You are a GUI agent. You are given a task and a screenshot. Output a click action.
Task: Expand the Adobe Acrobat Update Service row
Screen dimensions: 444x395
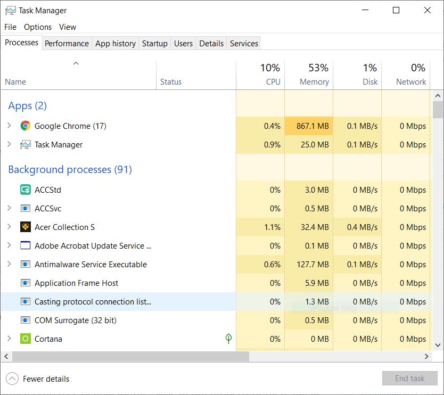(9, 245)
